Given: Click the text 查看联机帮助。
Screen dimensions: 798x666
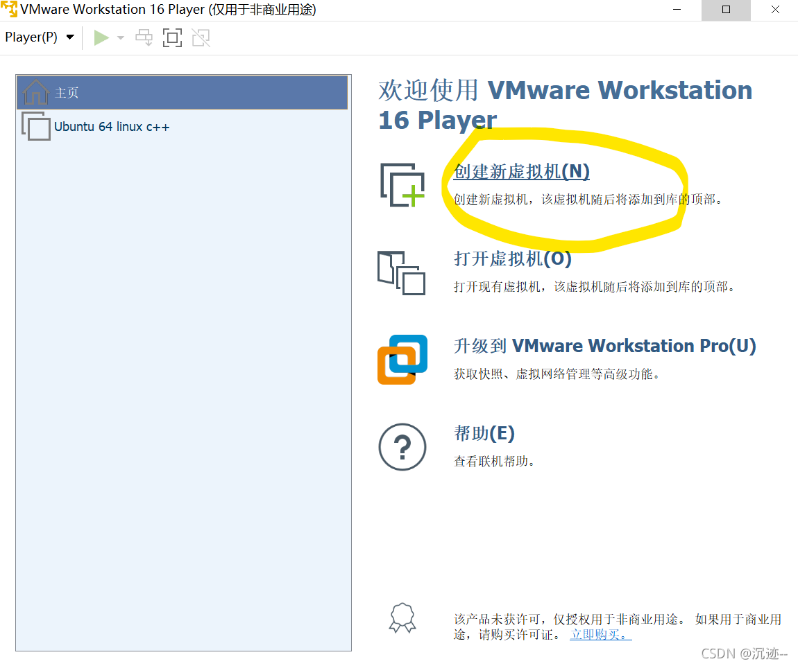Looking at the screenshot, I should [x=493, y=462].
